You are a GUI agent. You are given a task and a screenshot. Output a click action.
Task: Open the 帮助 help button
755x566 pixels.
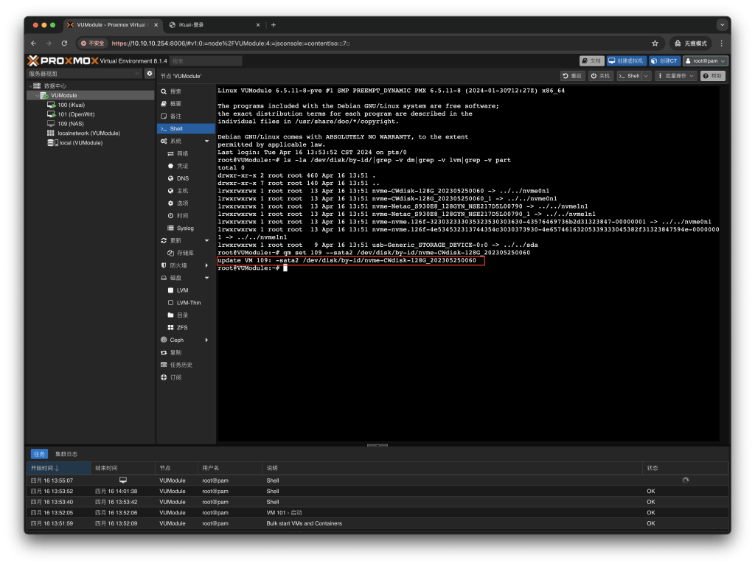coord(712,76)
